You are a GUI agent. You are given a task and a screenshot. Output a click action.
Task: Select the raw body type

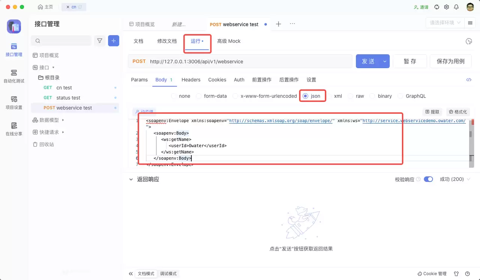[355, 96]
